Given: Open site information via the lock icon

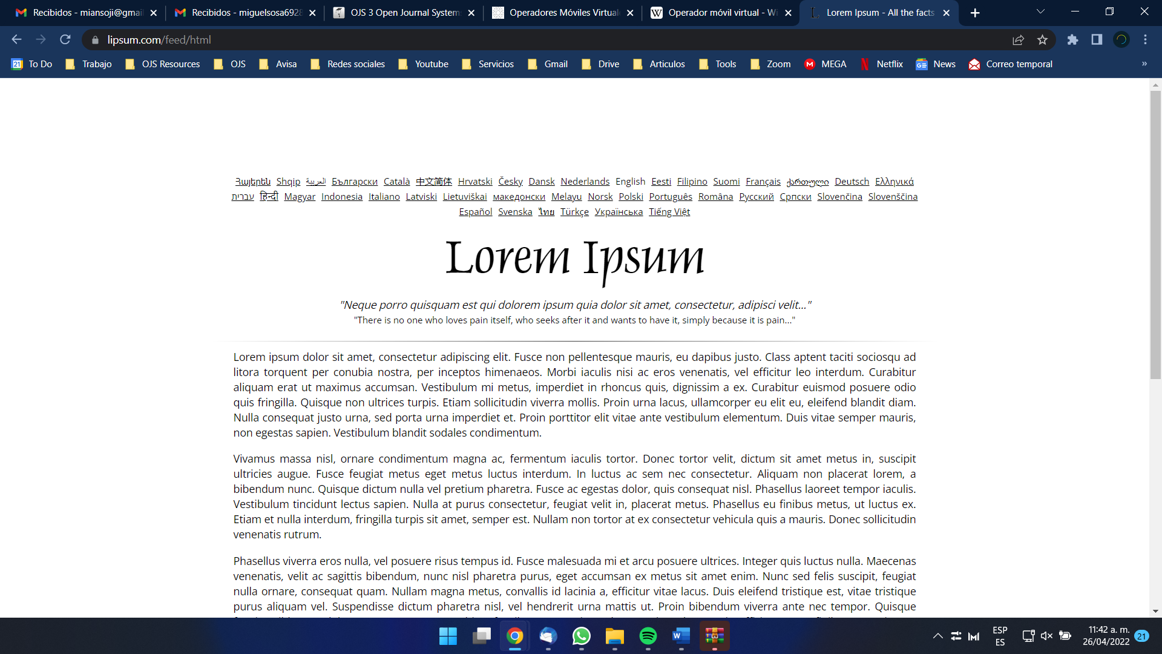Looking at the screenshot, I should (95, 40).
